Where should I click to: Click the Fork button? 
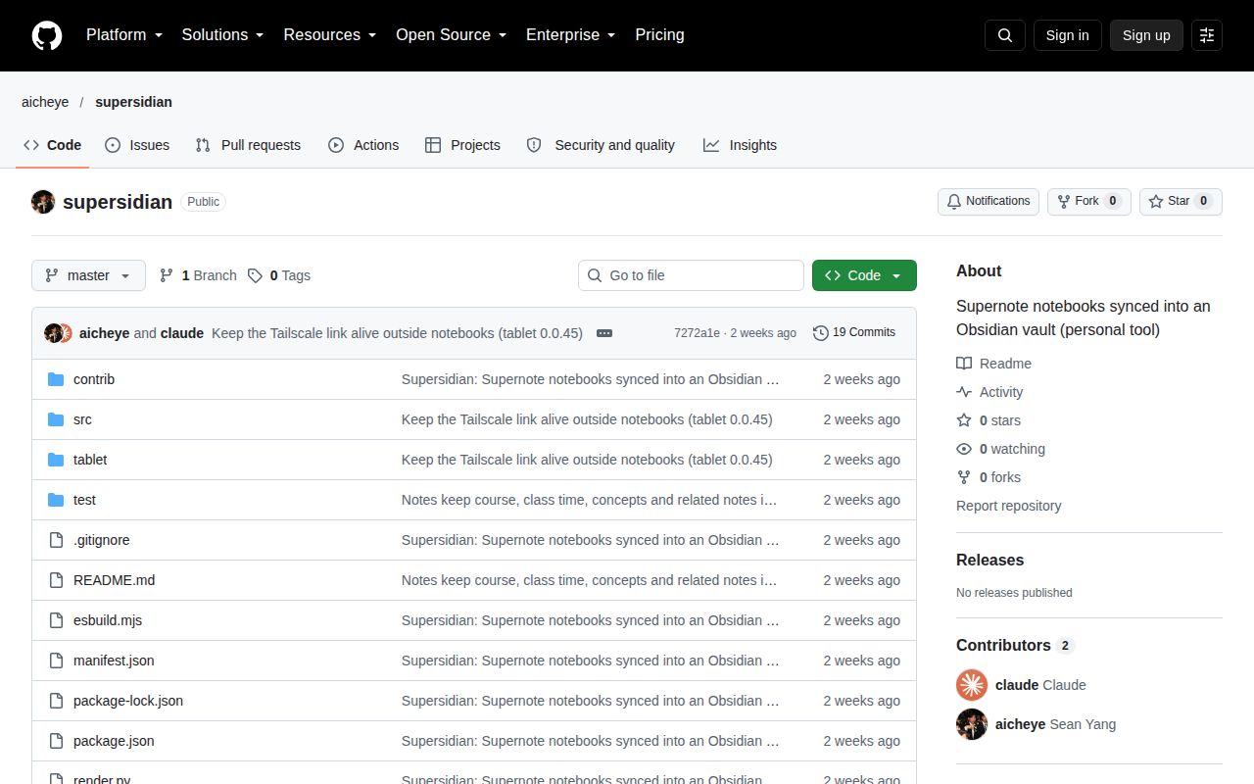[1089, 202]
